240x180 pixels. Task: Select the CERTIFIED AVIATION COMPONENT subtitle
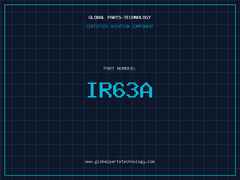120,26
